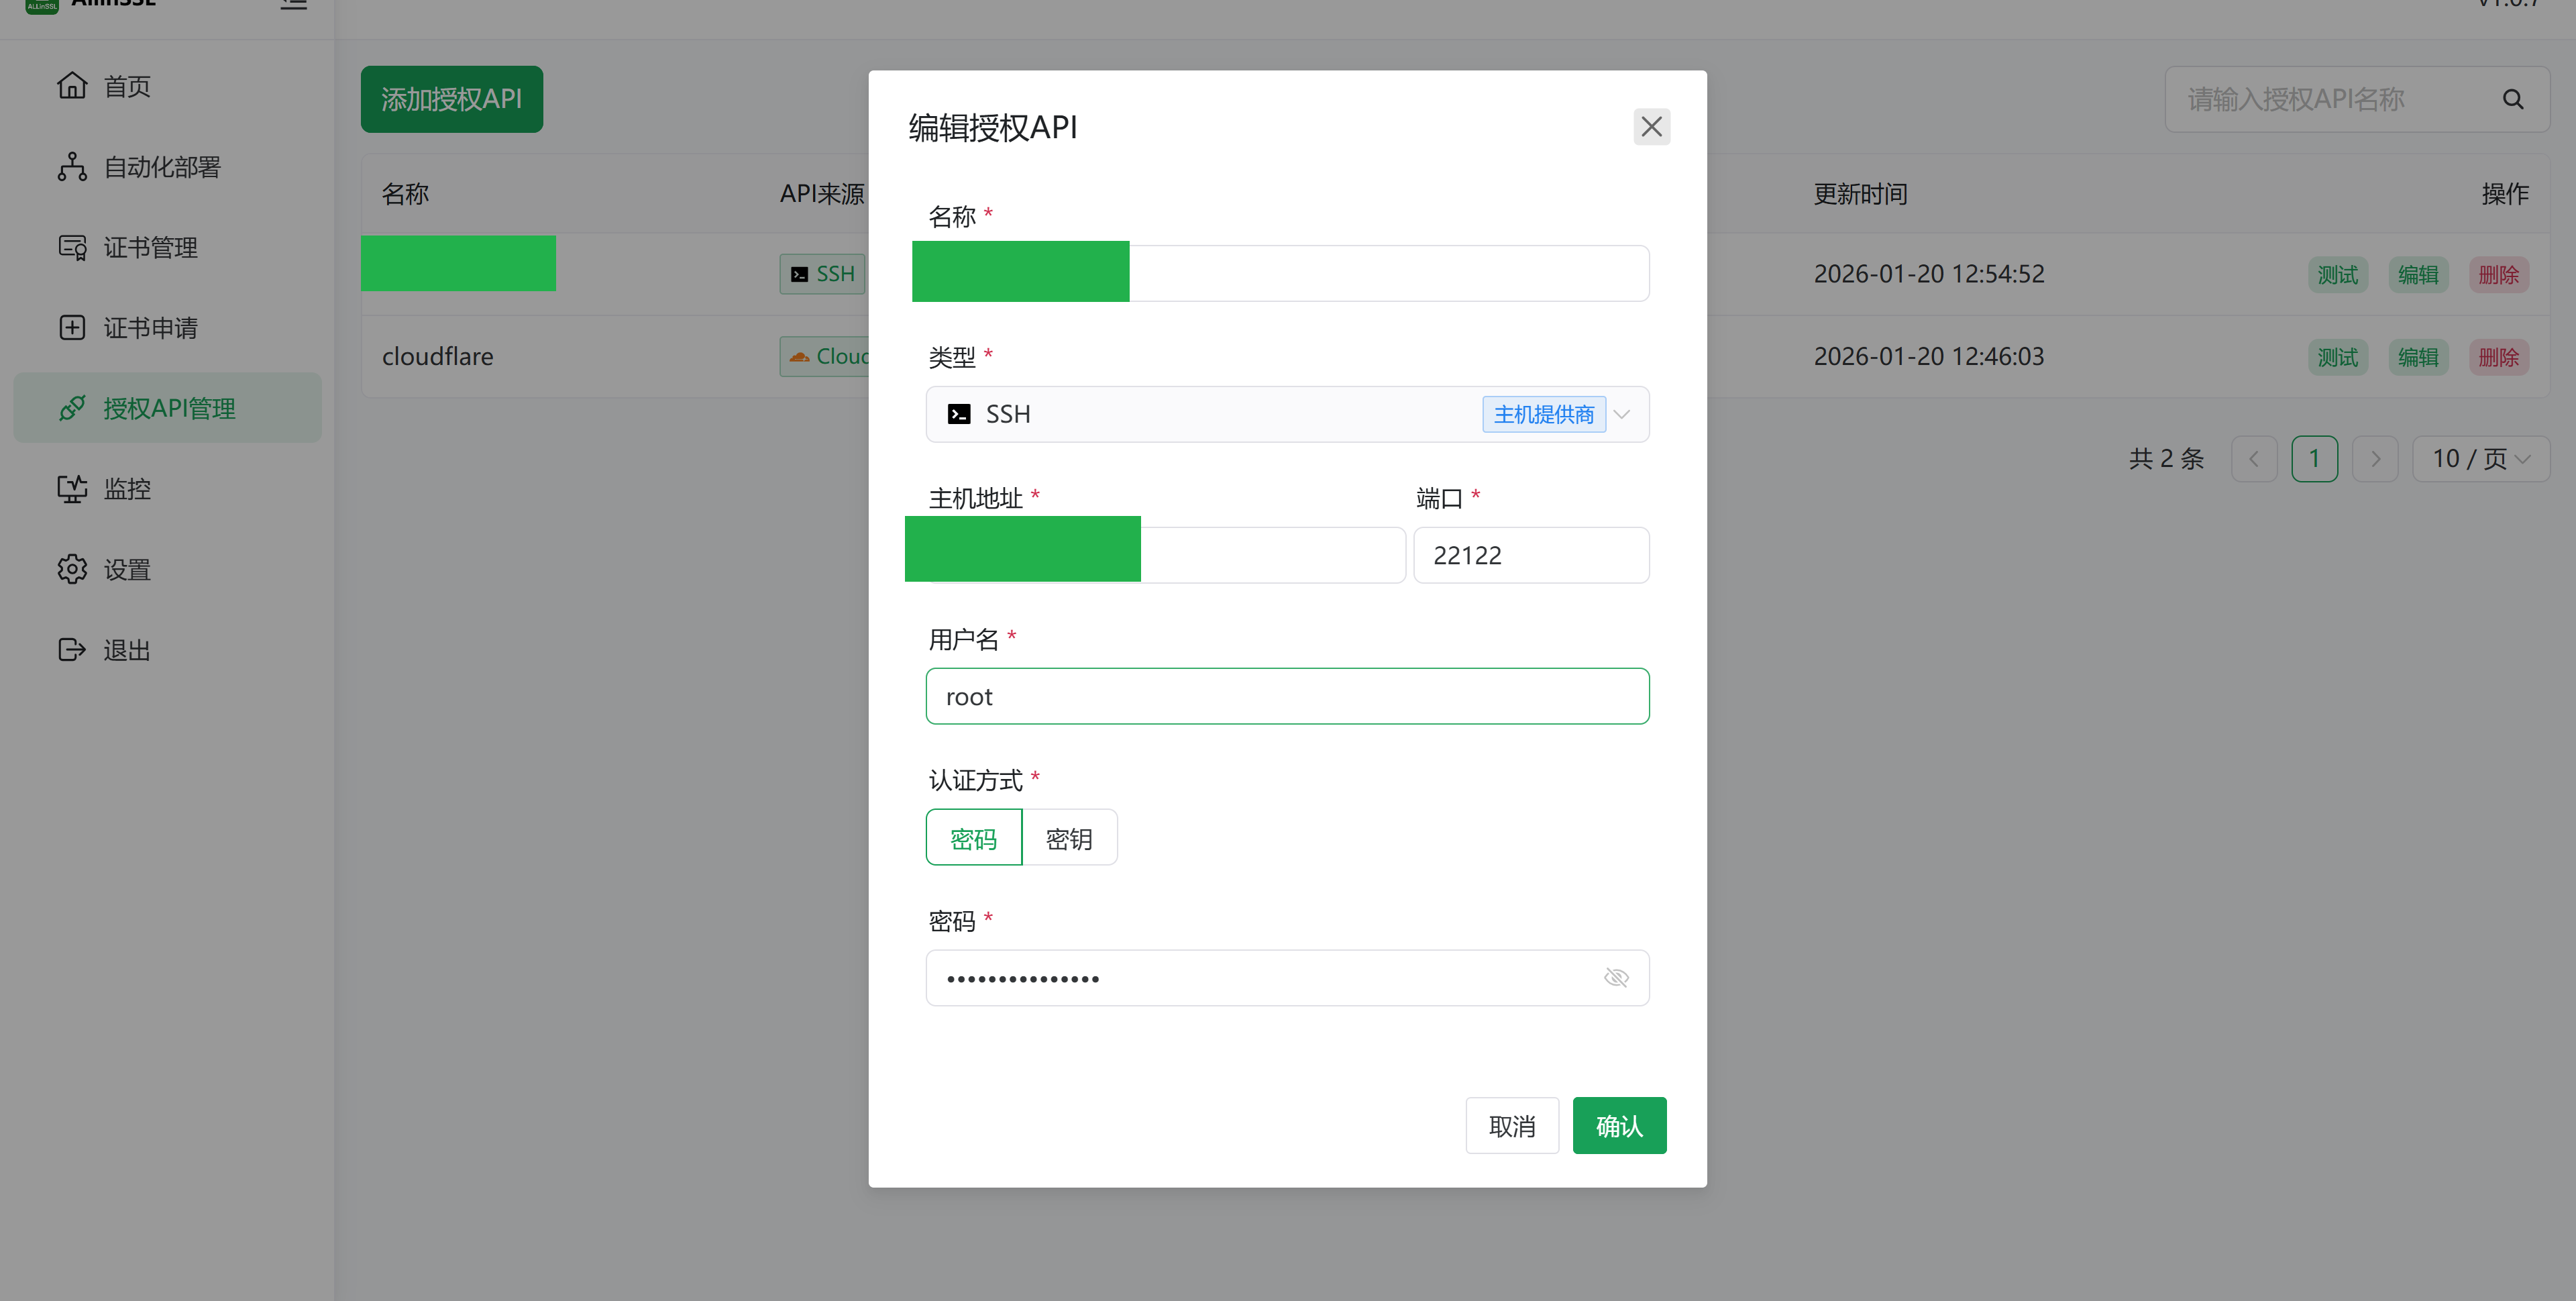This screenshot has width=2576, height=1301.
Task: Click the 主机提供商 tag
Action: pyautogui.click(x=1544, y=414)
